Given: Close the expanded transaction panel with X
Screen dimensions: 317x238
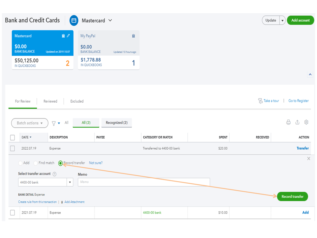Looking at the screenshot, I should click(308, 159).
